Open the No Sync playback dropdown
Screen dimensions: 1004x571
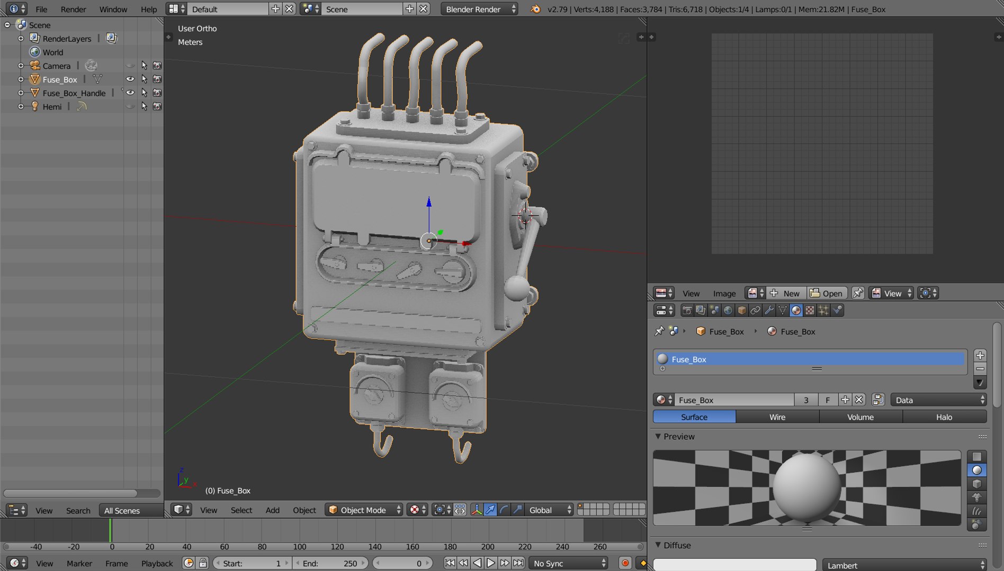point(569,563)
